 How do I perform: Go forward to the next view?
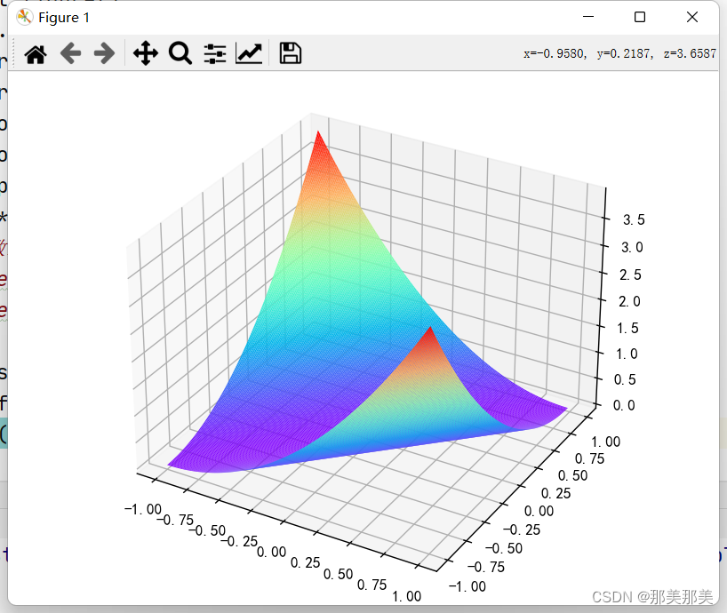pos(104,53)
